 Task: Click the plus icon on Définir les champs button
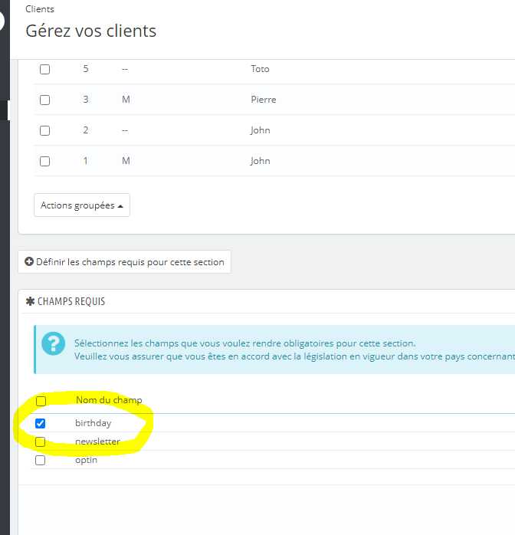[x=29, y=261]
